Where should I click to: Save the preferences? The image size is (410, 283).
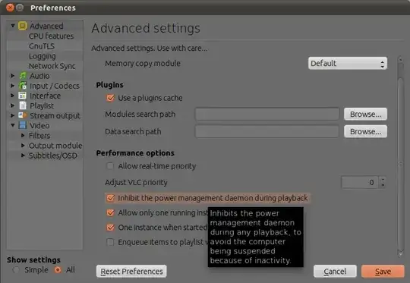point(383,272)
